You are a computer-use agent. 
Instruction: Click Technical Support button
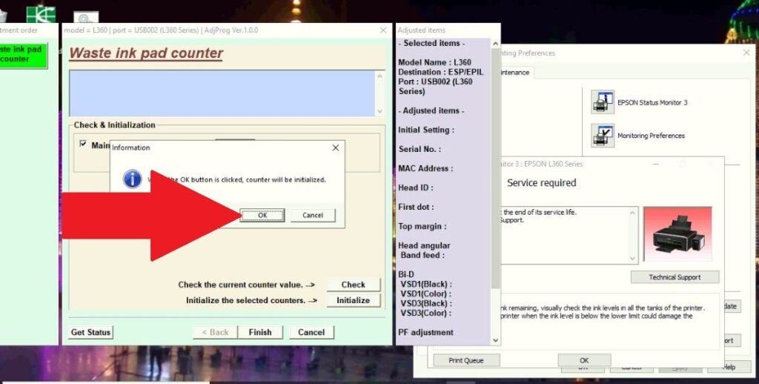pyautogui.click(x=675, y=277)
